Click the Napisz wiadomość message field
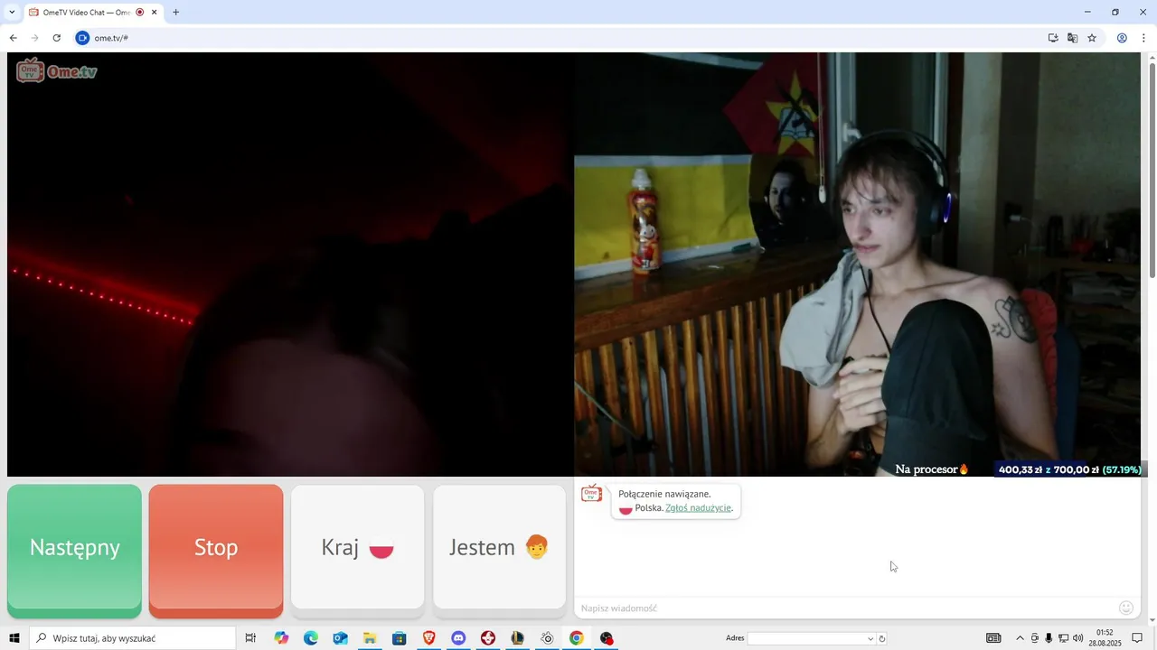Screen dimensions: 1157x650 845,608
